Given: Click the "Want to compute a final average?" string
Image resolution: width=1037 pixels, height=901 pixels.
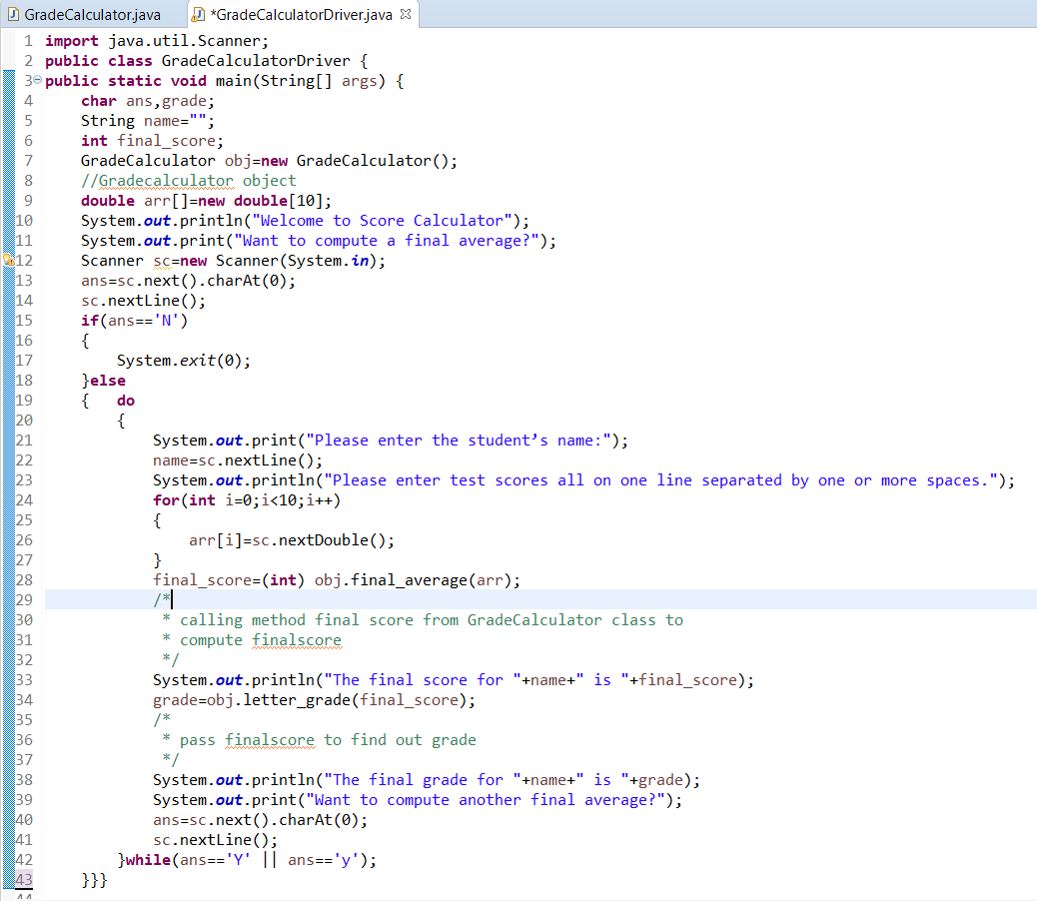Looking at the screenshot, I should tap(387, 241).
